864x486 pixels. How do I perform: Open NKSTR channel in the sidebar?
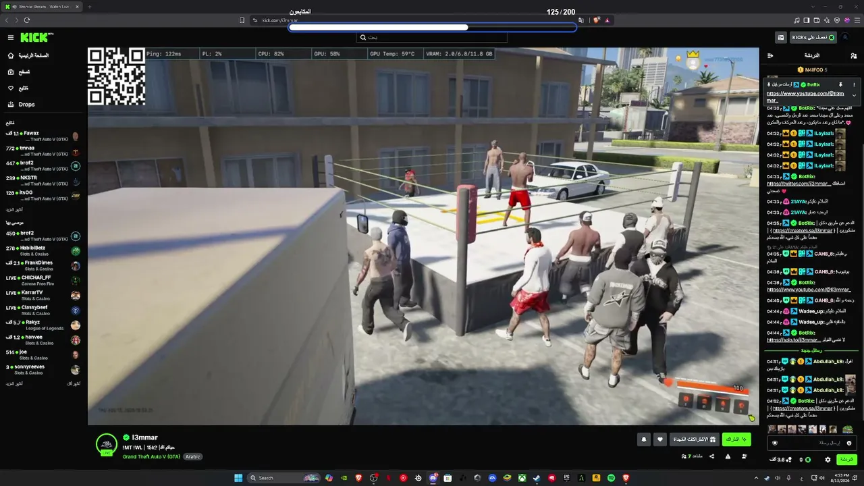pos(43,181)
